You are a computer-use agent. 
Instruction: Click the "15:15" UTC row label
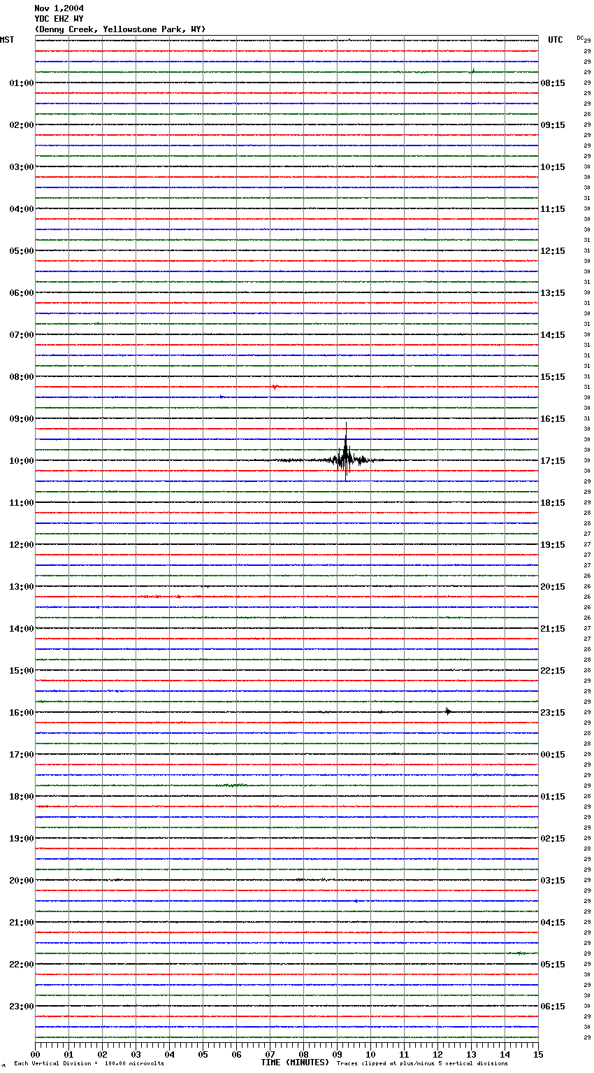pos(553,377)
